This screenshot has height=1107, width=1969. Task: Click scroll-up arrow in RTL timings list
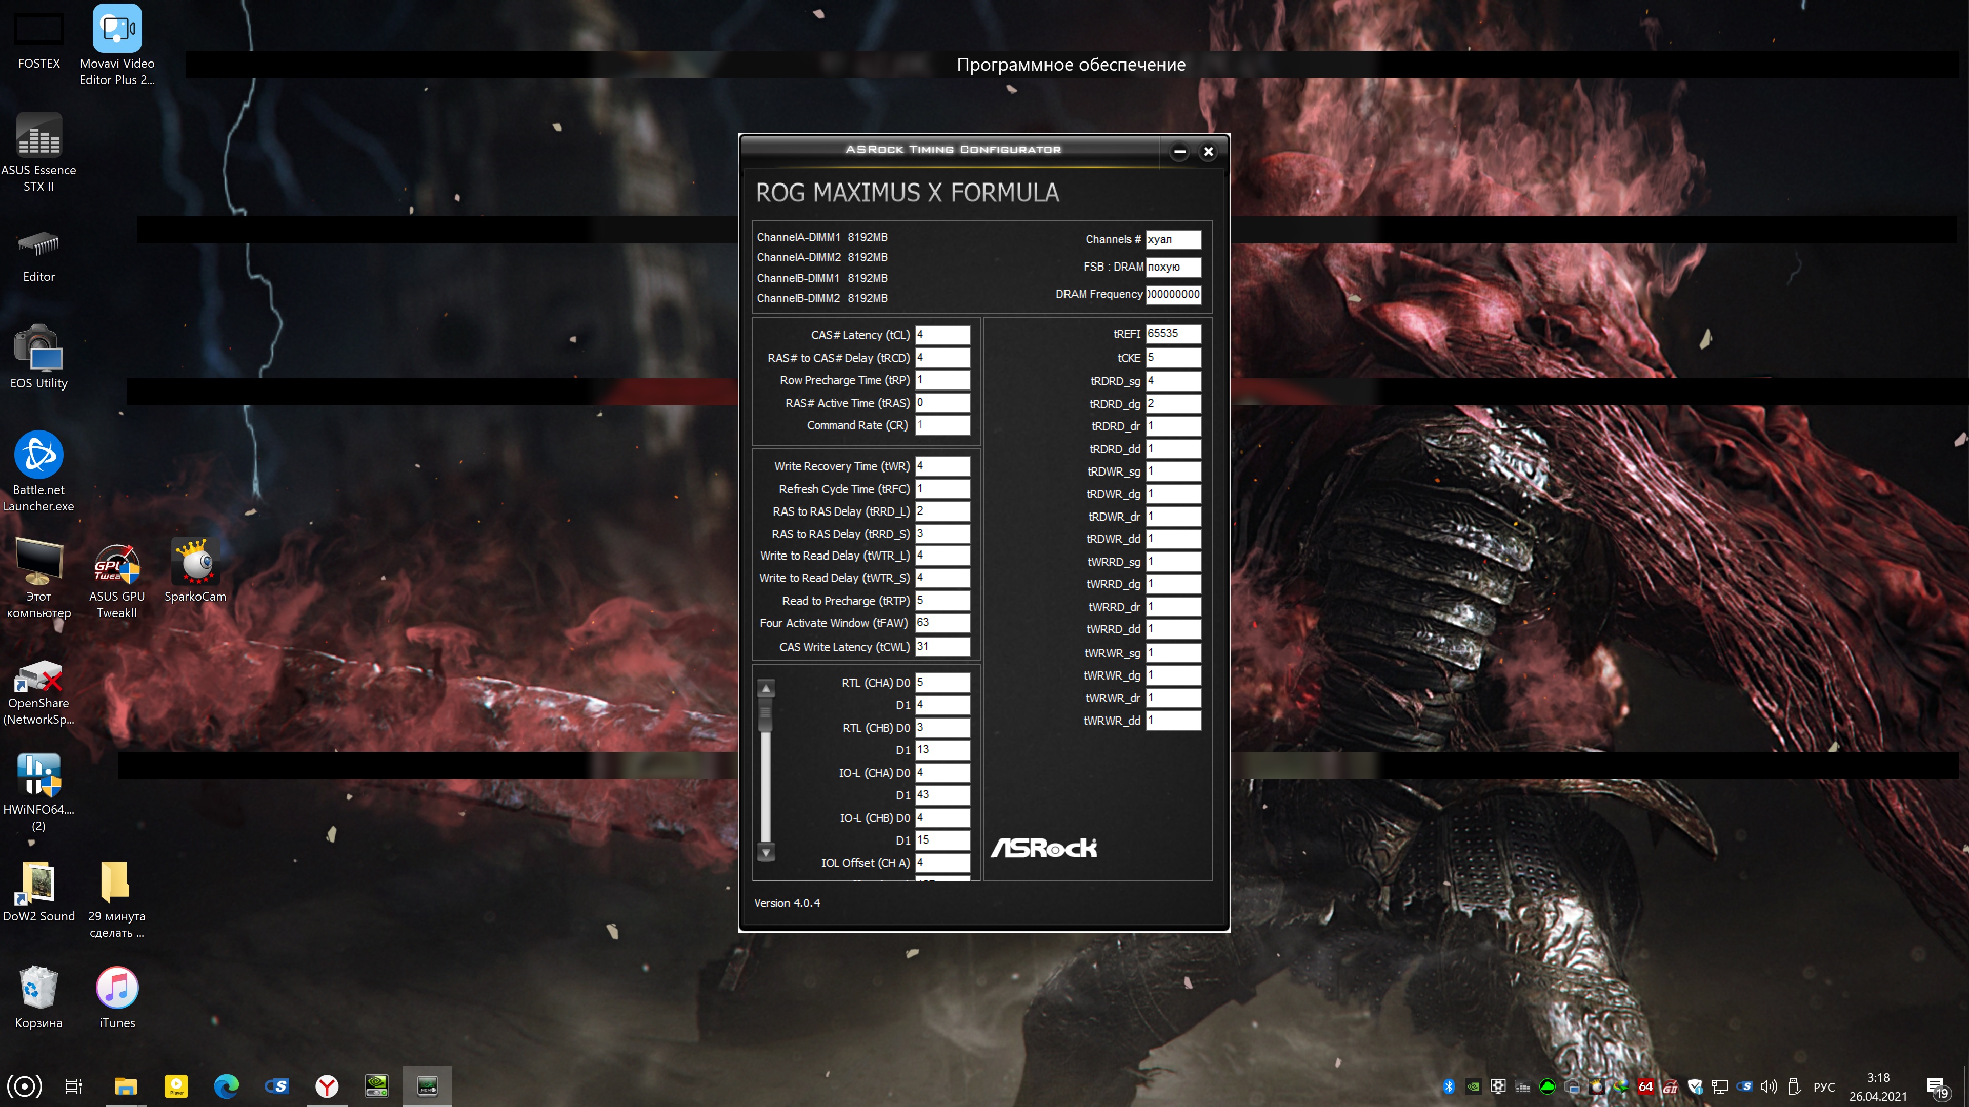[766, 688]
